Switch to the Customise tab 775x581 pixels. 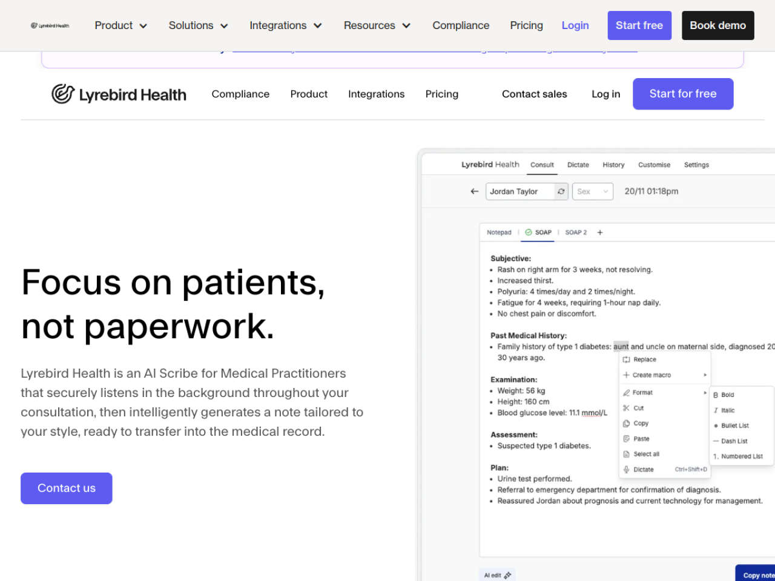654,165
